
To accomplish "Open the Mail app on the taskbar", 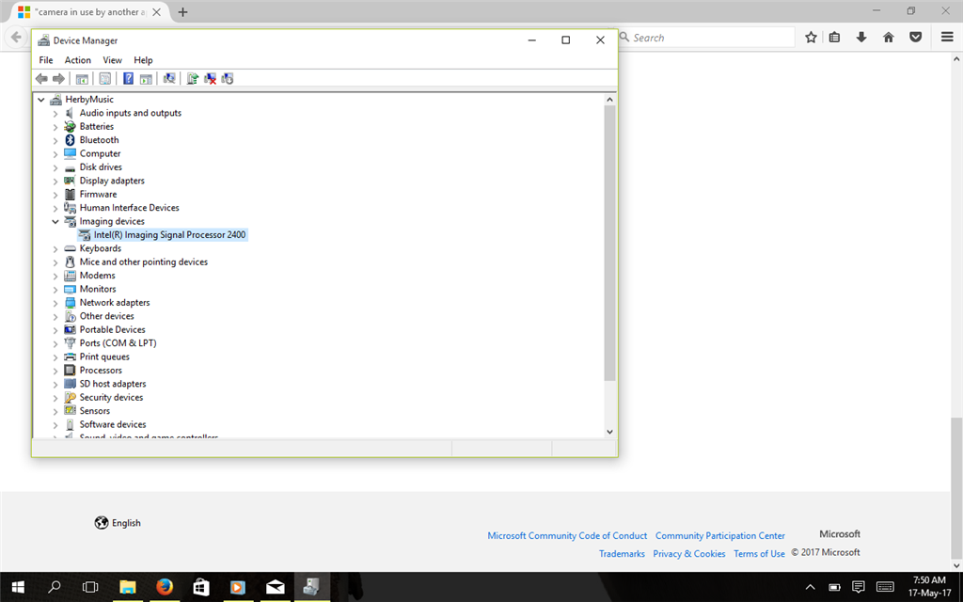I will tap(276, 587).
